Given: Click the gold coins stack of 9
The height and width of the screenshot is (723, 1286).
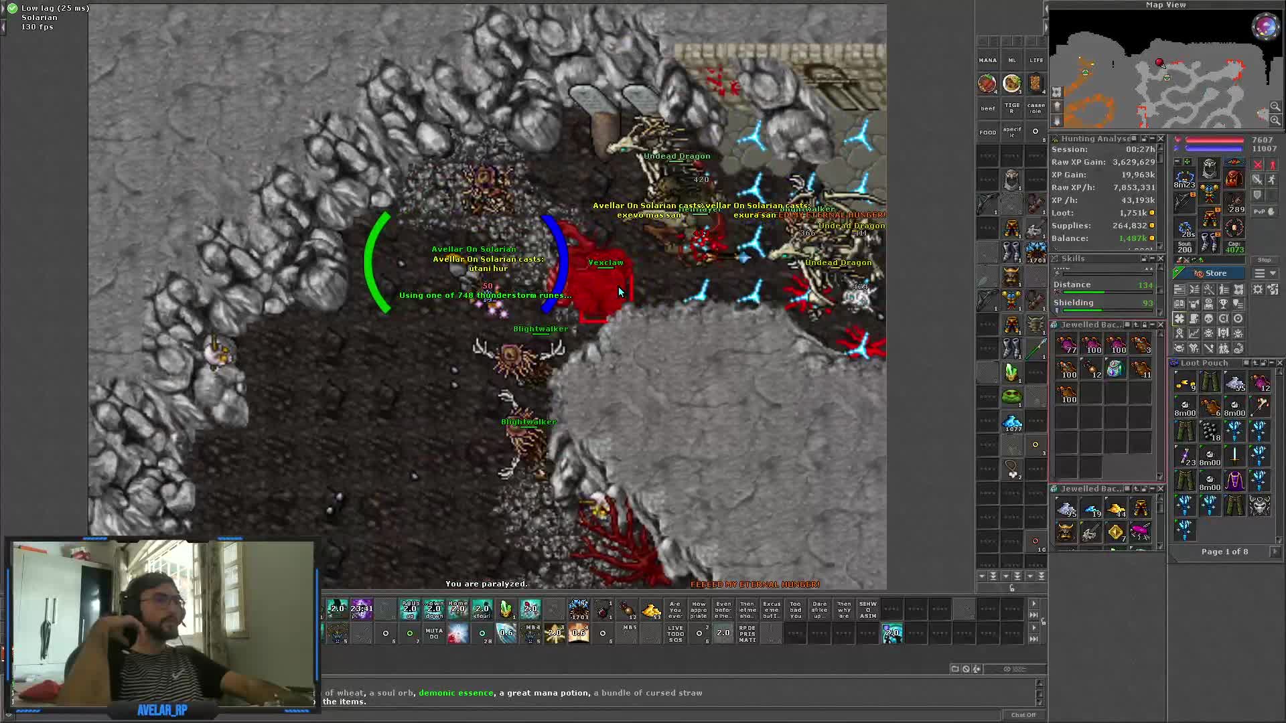Looking at the screenshot, I should tap(1185, 382).
